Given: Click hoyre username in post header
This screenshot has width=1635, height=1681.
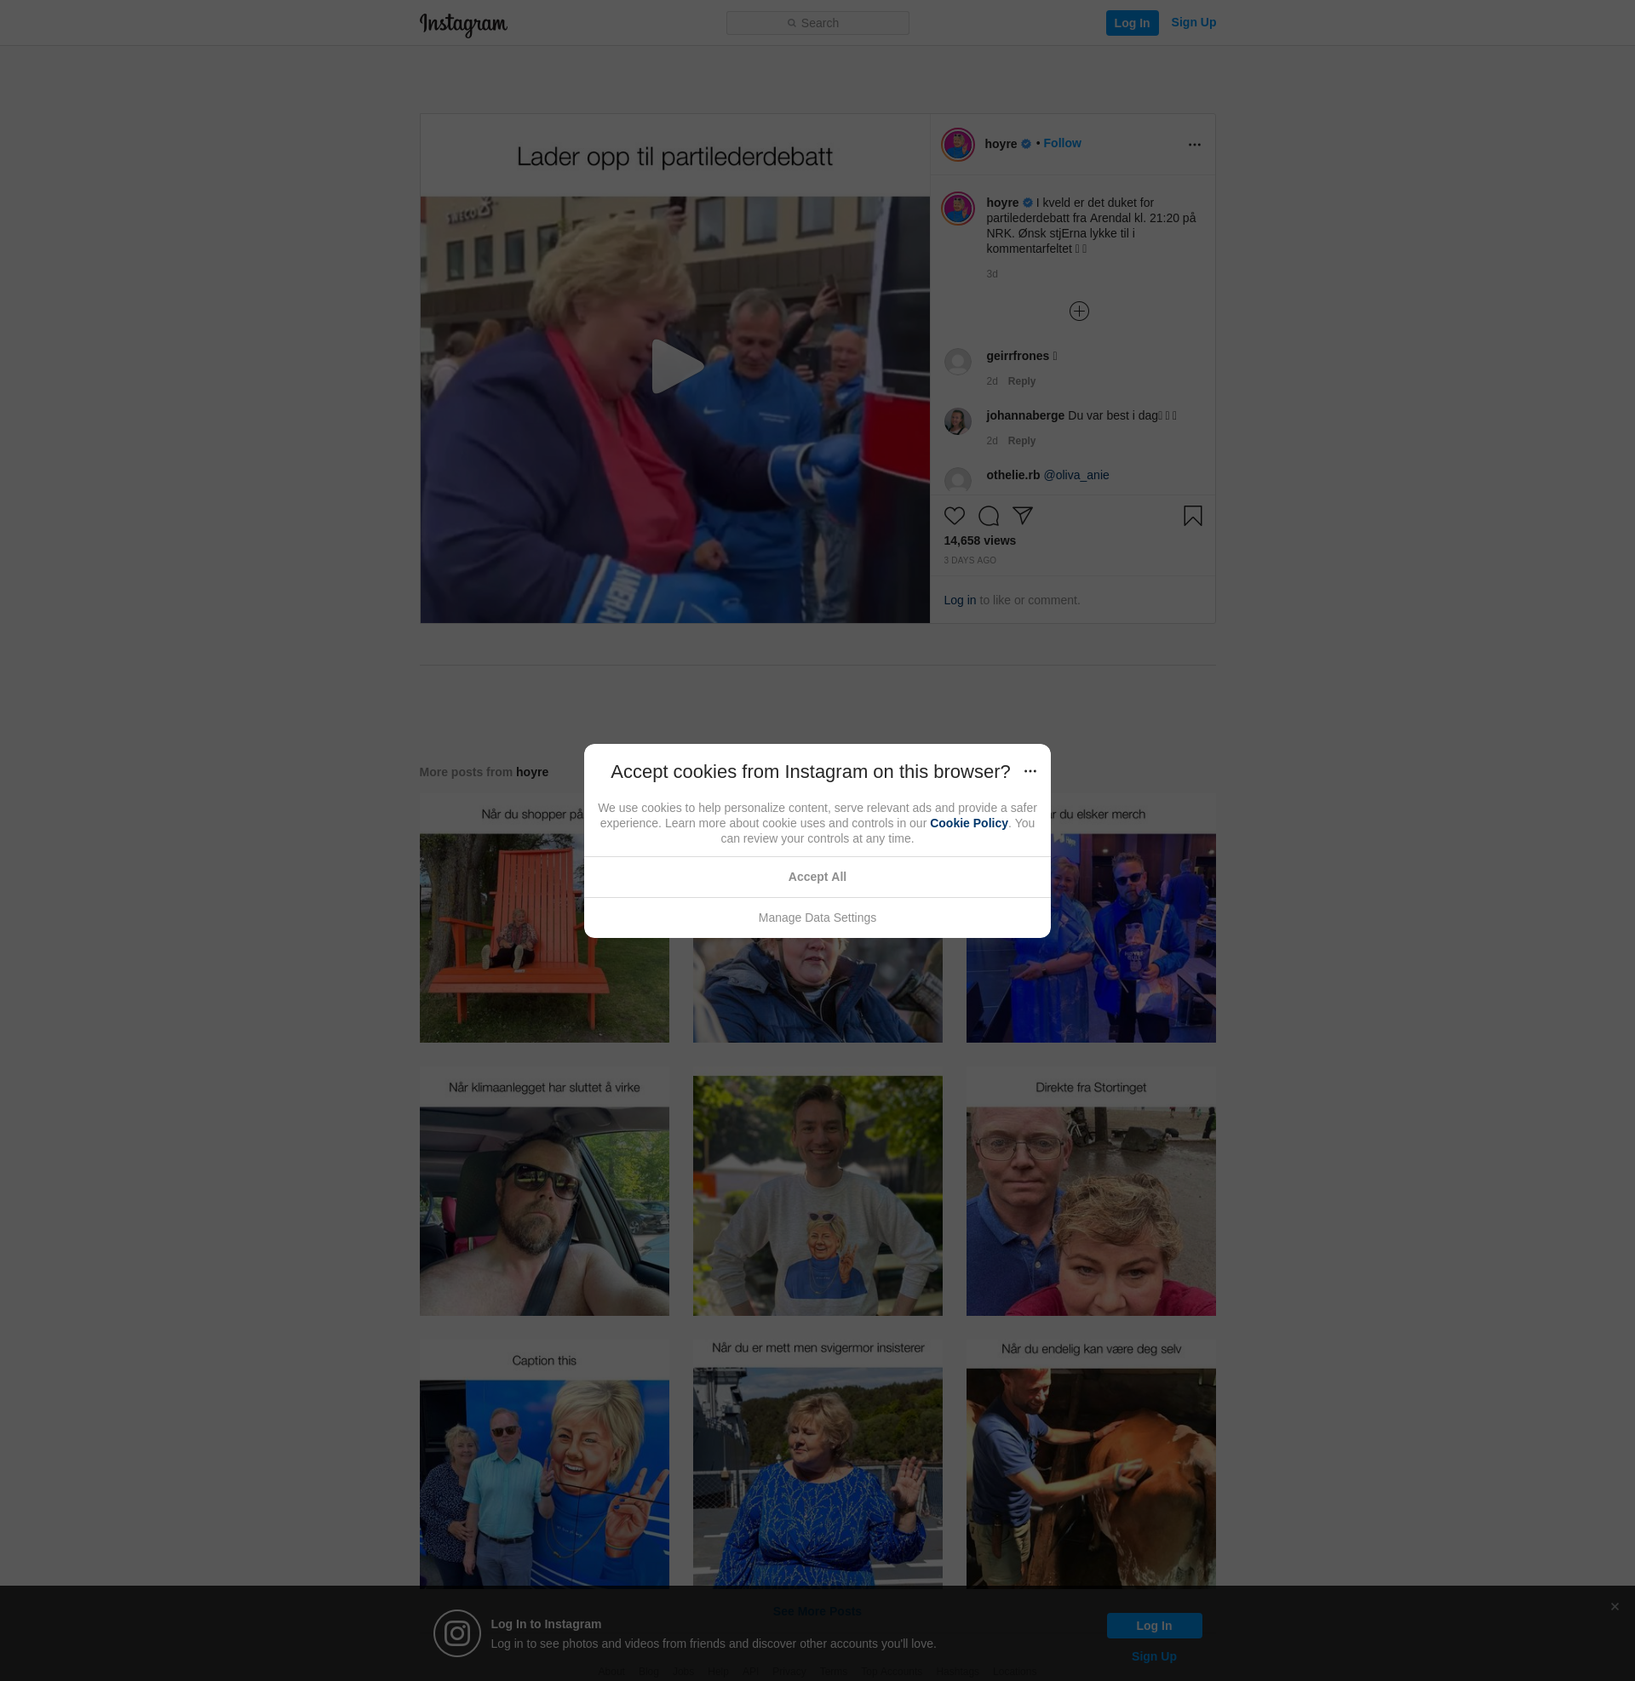Looking at the screenshot, I should tap(1001, 144).
